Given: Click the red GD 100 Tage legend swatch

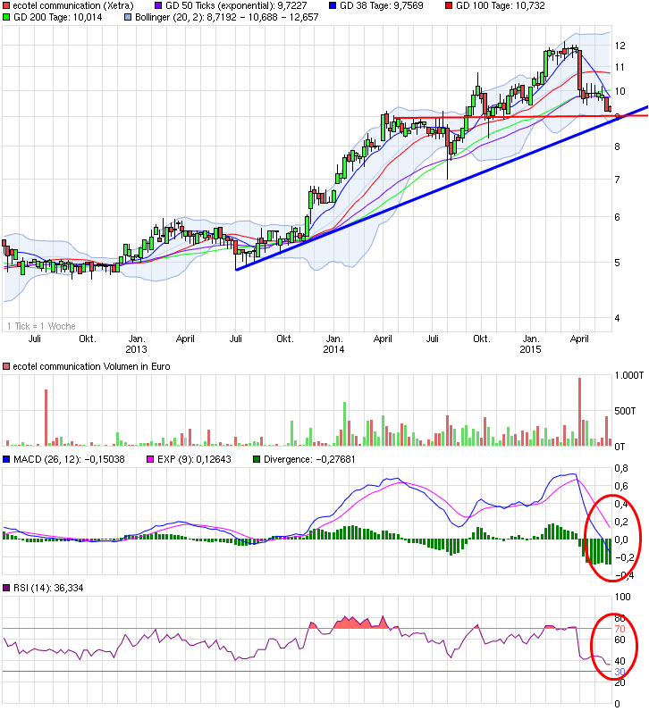Looking at the screenshot, I should [x=449, y=6].
